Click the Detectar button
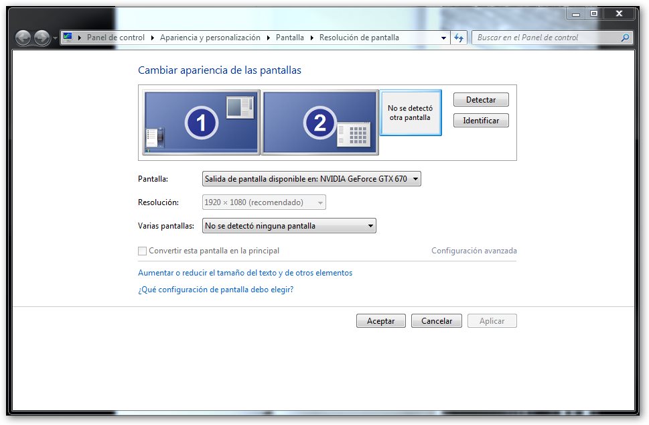Viewport: 649px width, 425px height. click(x=481, y=100)
